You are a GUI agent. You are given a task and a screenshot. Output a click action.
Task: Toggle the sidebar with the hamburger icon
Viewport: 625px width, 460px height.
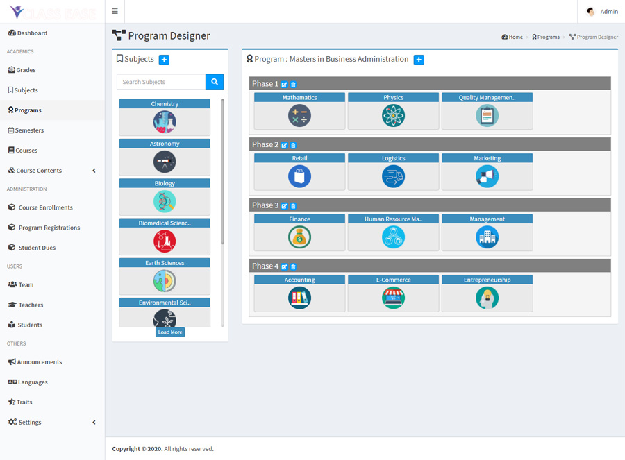coord(115,11)
